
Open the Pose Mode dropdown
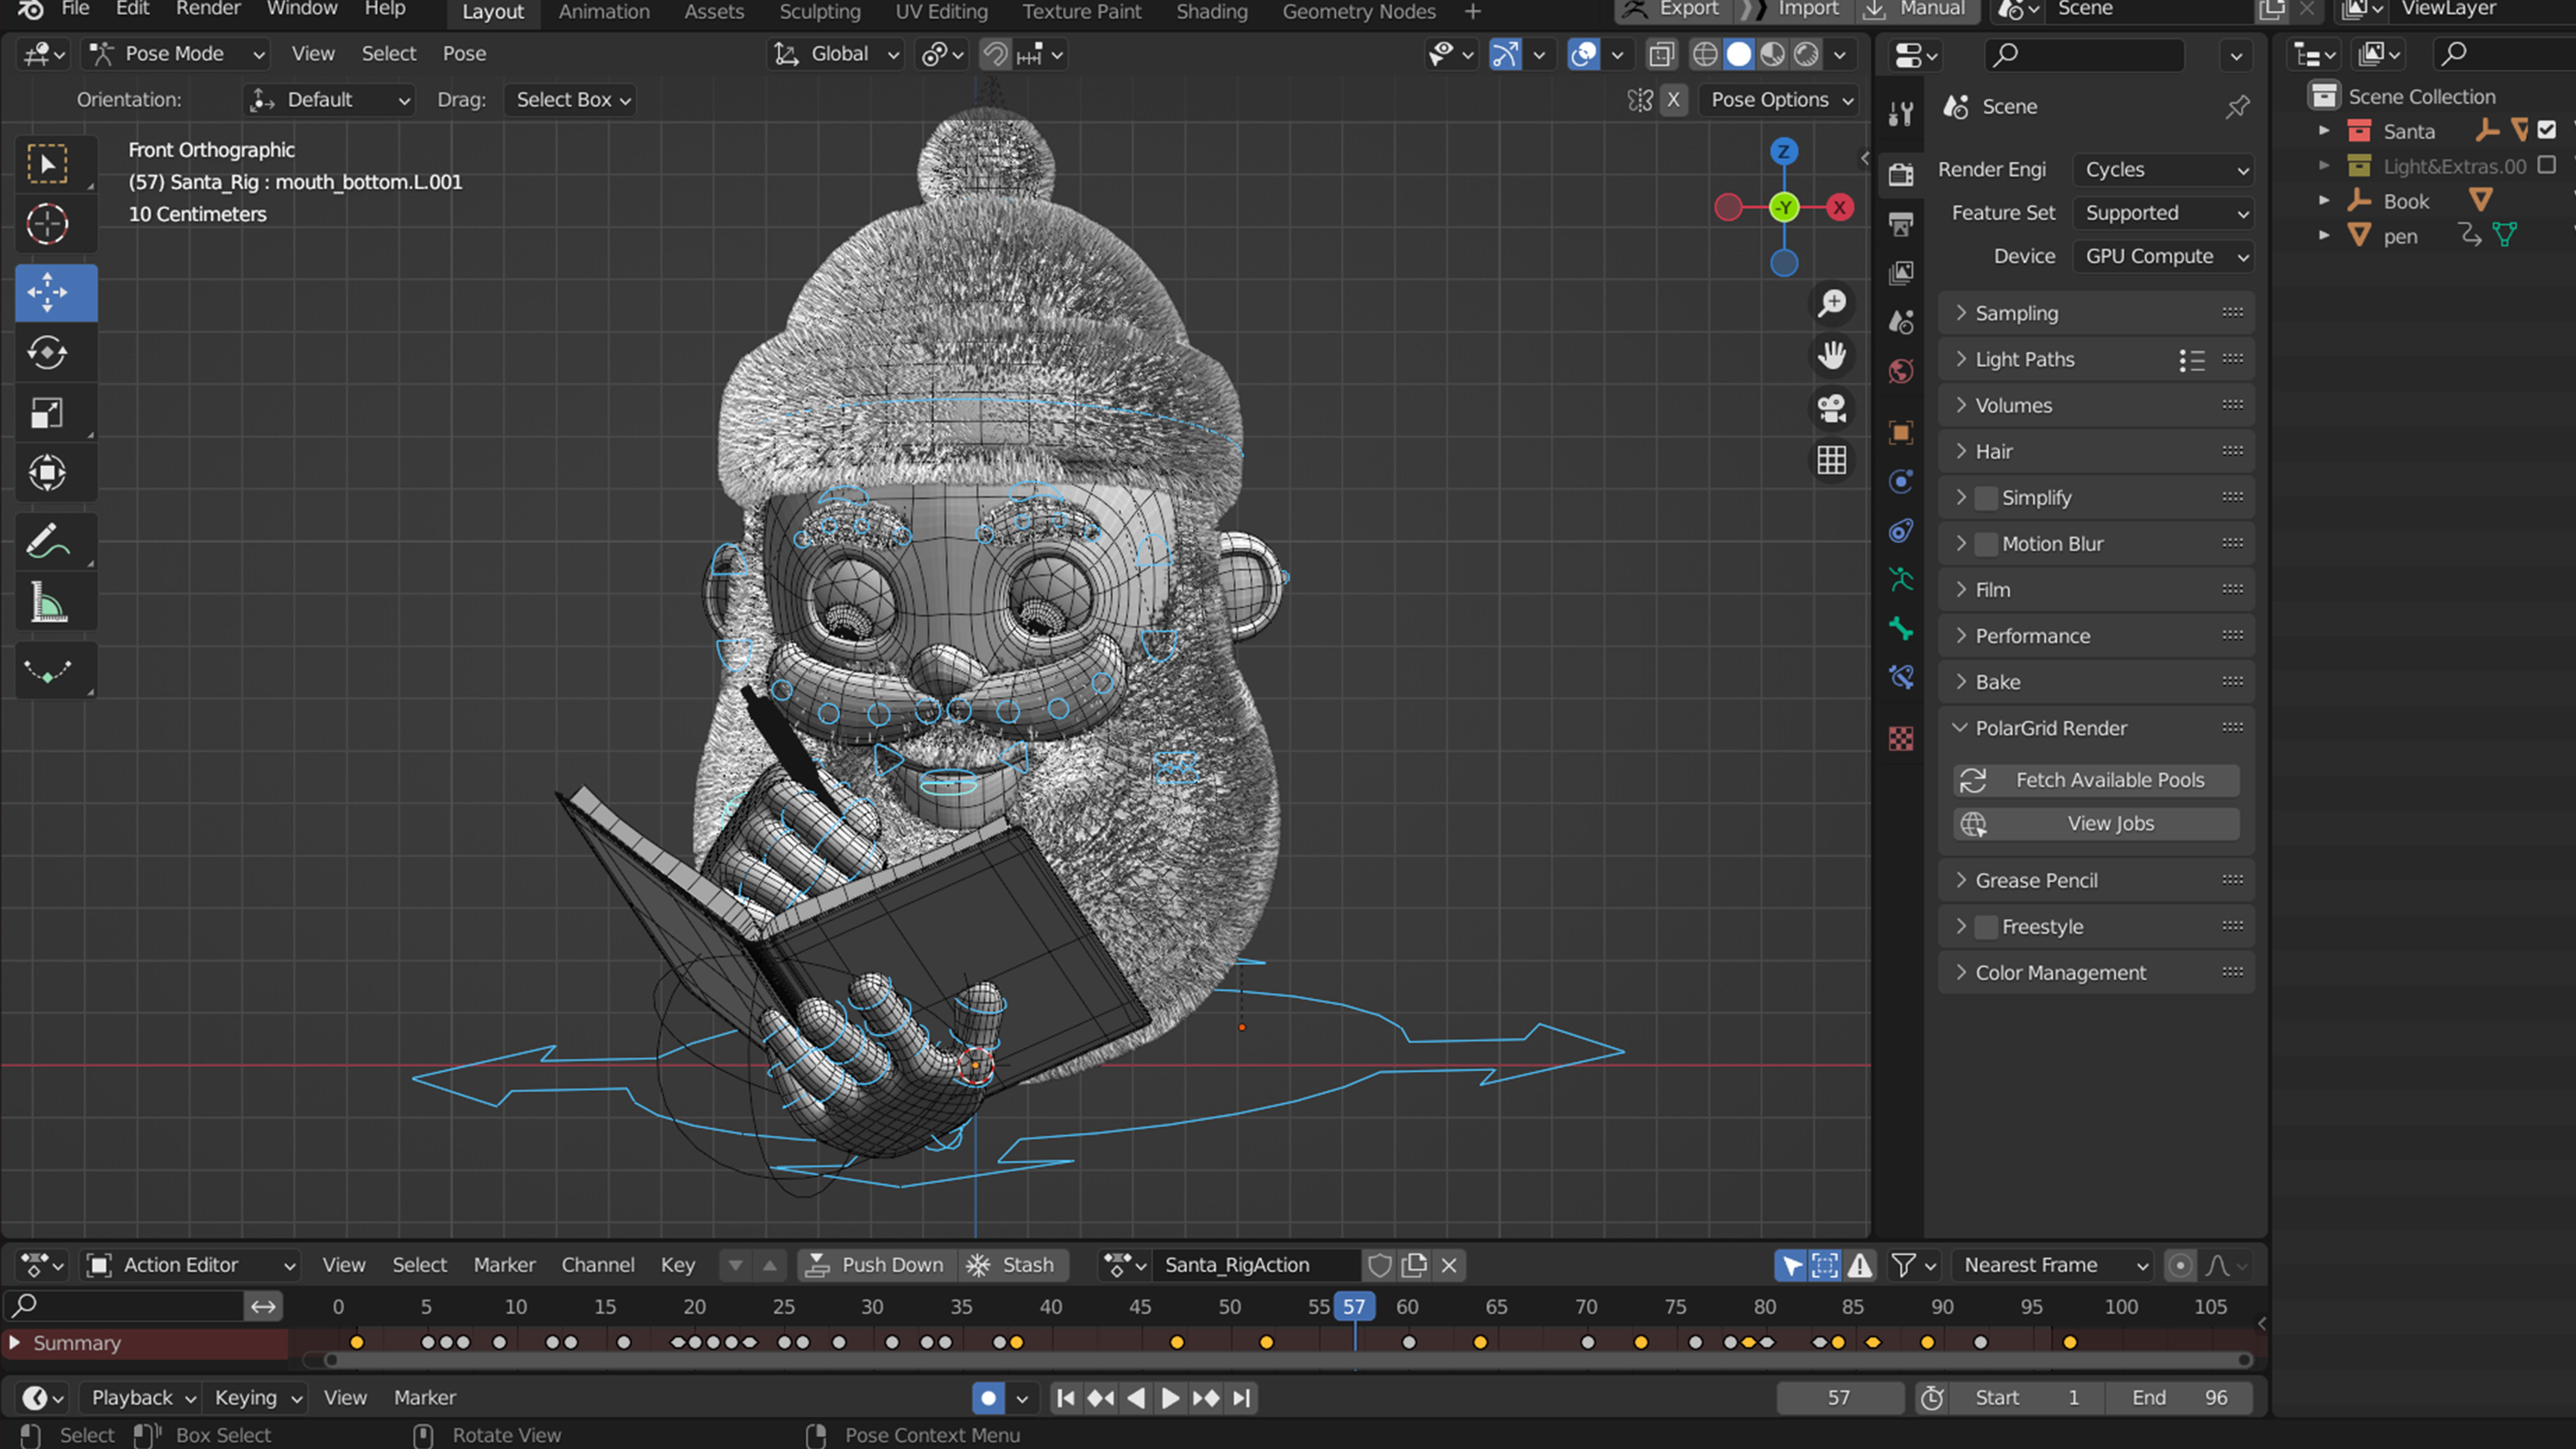click(176, 54)
